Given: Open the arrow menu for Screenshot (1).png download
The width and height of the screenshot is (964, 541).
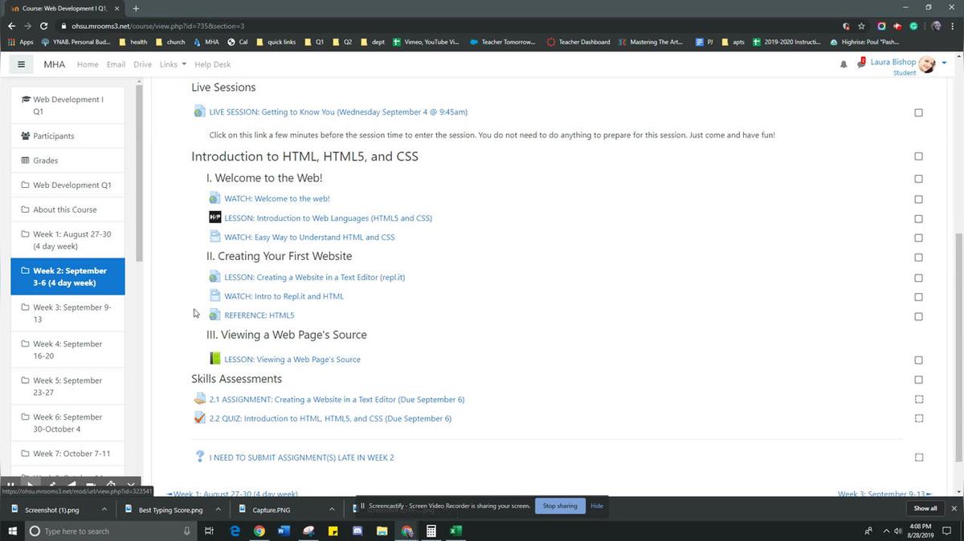Looking at the screenshot, I should point(104,509).
